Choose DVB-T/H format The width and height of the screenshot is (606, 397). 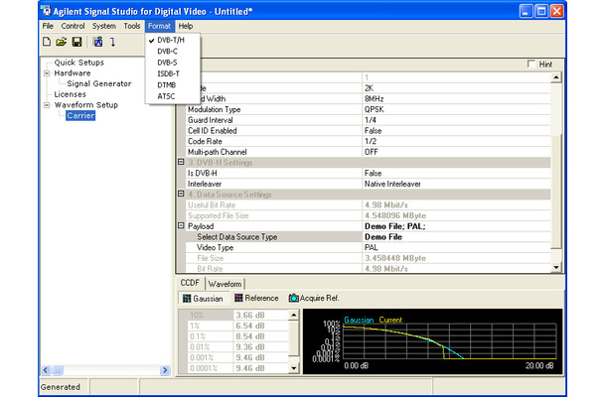pyautogui.click(x=173, y=40)
